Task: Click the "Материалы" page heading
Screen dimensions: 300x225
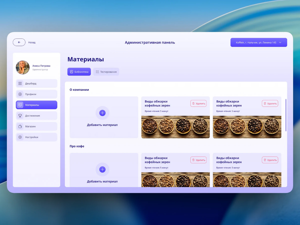Action: pos(85,59)
